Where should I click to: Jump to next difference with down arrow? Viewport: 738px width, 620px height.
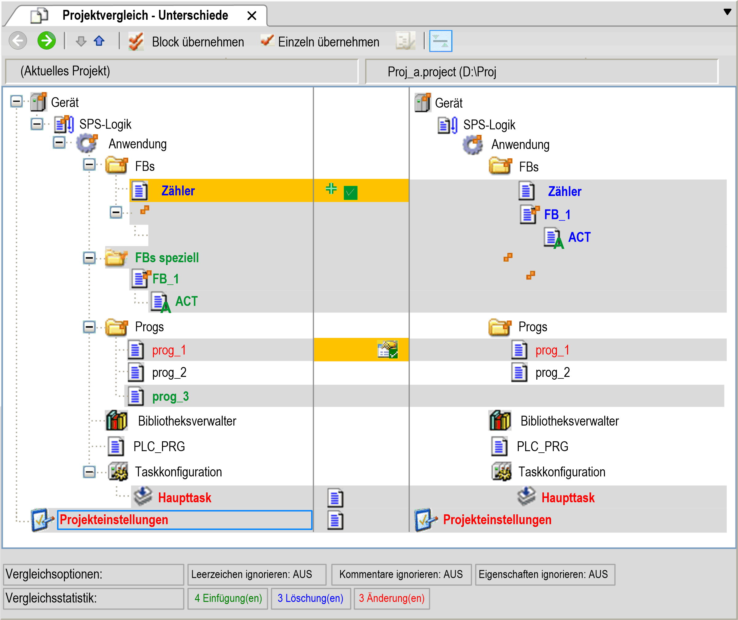(x=81, y=41)
